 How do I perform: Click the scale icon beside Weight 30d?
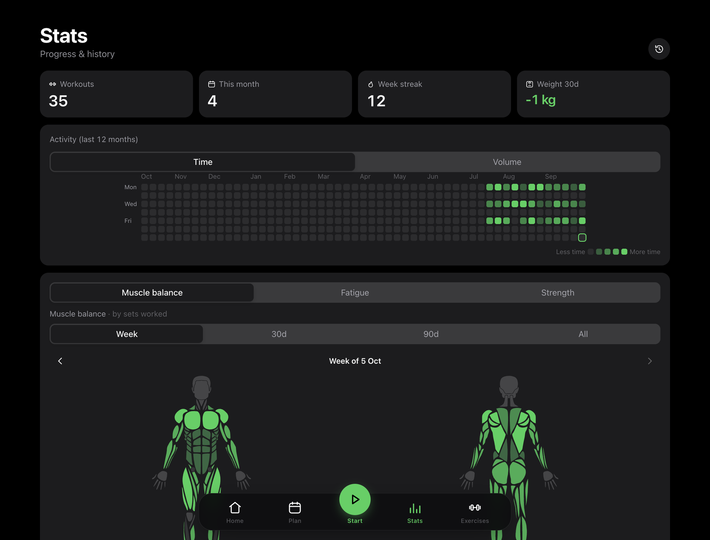[x=530, y=84]
